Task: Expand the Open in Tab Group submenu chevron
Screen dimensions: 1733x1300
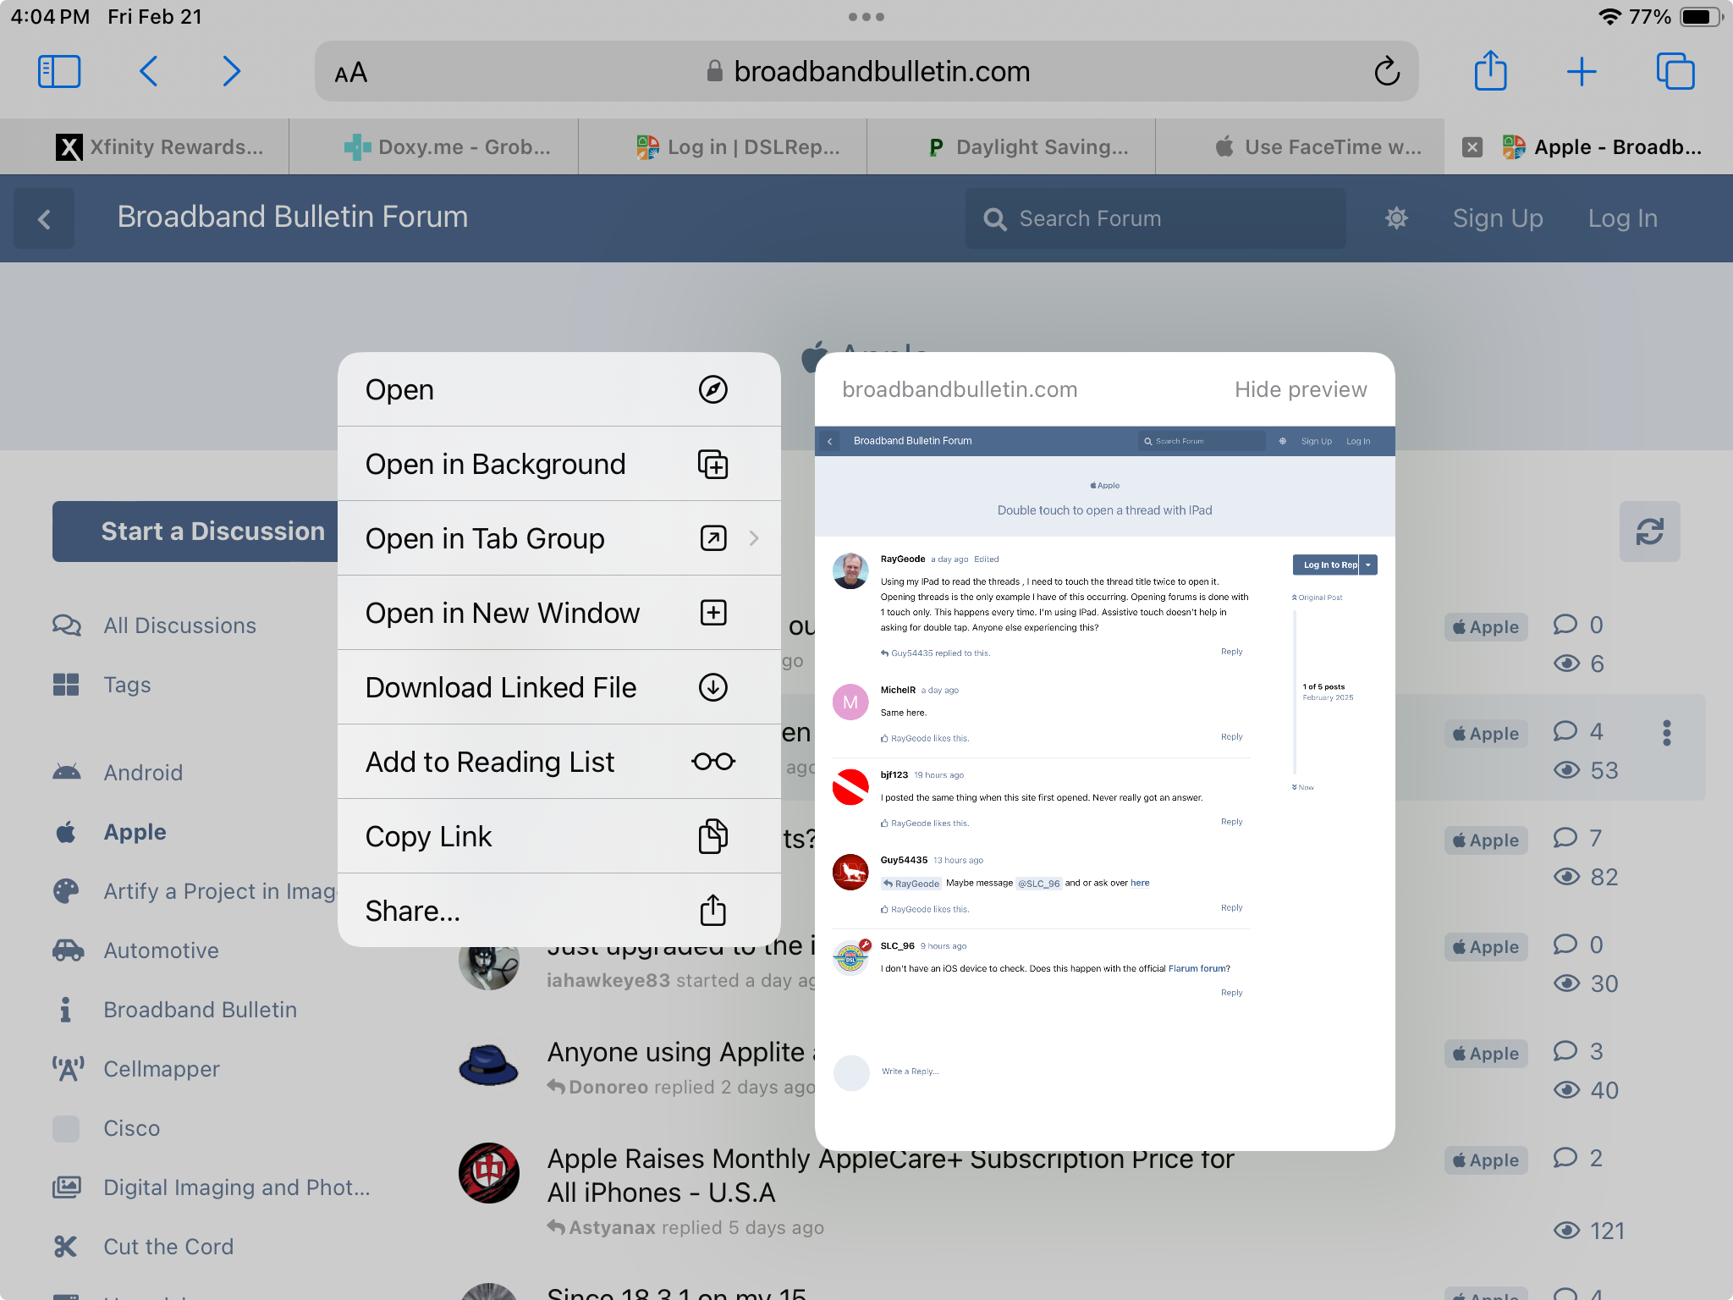Action: coord(754,538)
